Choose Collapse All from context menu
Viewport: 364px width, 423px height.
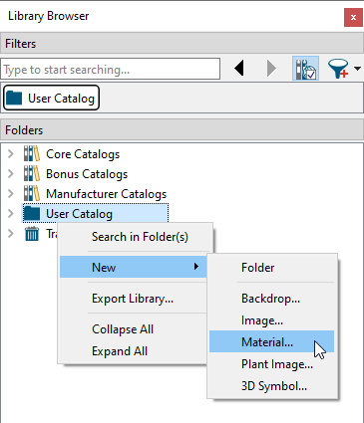pyautogui.click(x=133, y=329)
